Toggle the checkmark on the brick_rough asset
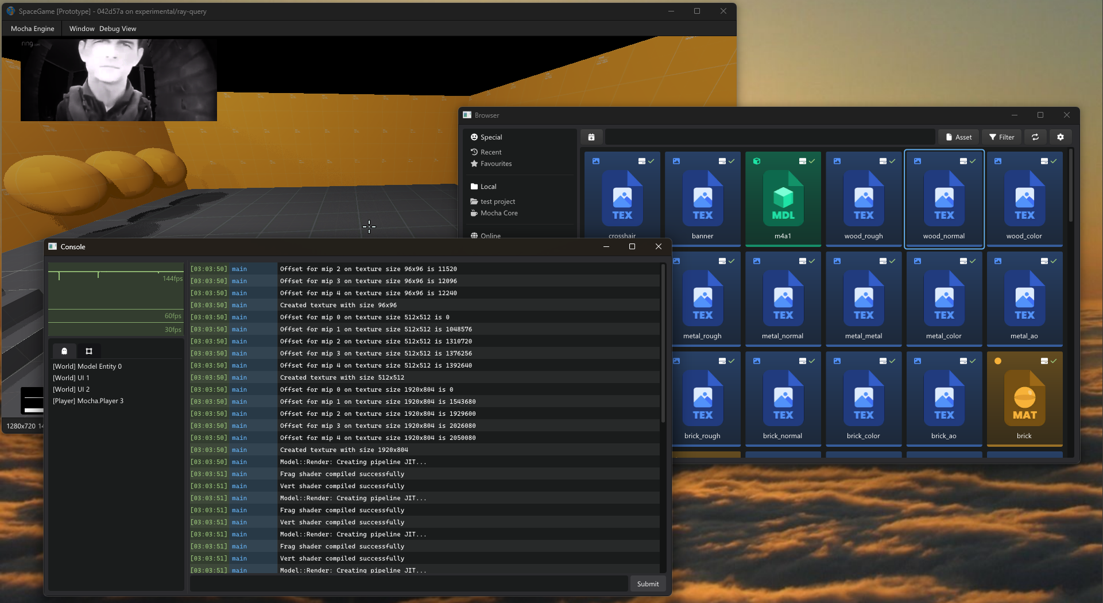1103x603 pixels. pos(732,361)
